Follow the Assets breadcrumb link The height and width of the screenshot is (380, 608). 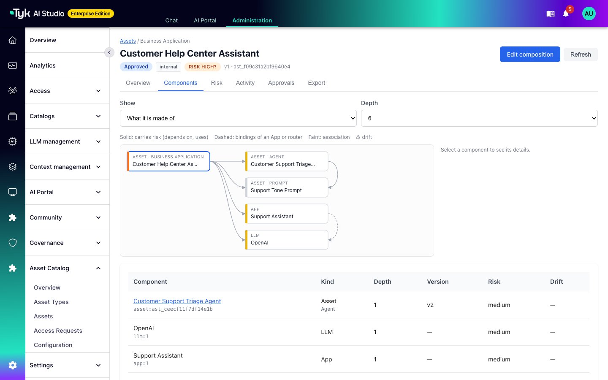click(128, 41)
